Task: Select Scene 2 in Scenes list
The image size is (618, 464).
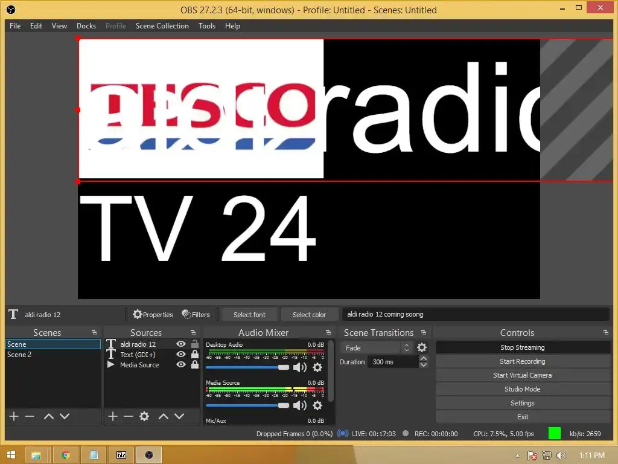Action: tap(53, 354)
